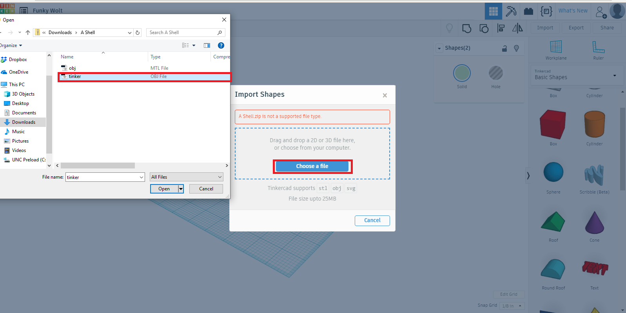626x313 pixels.
Task: Click the Export button
Action: [x=576, y=28]
